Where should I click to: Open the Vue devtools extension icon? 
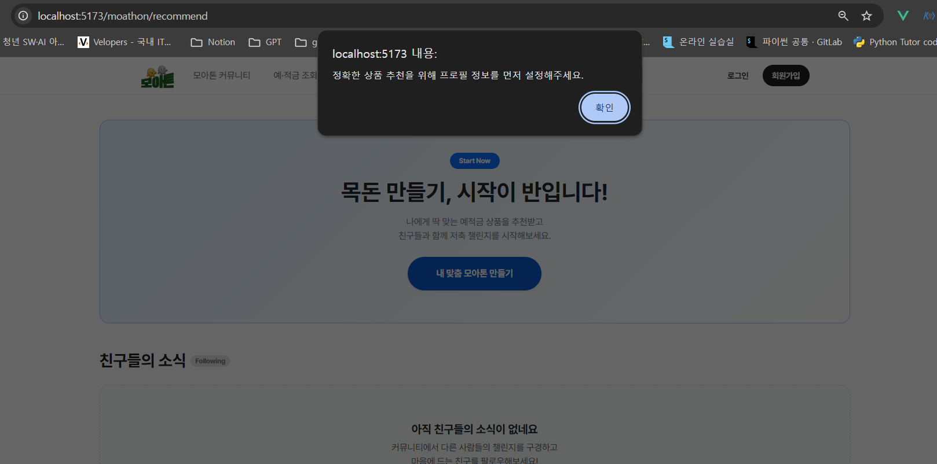point(903,16)
